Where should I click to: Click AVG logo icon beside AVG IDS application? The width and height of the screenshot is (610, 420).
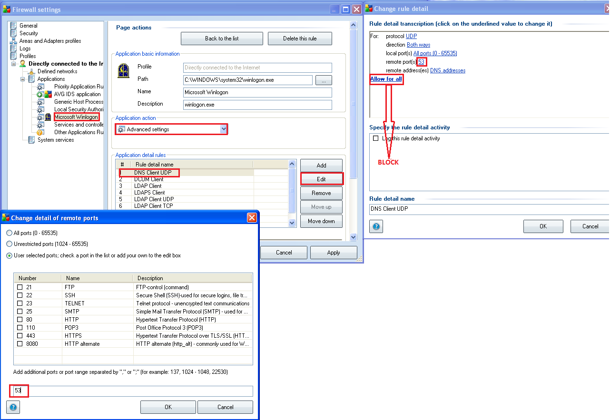click(48, 94)
